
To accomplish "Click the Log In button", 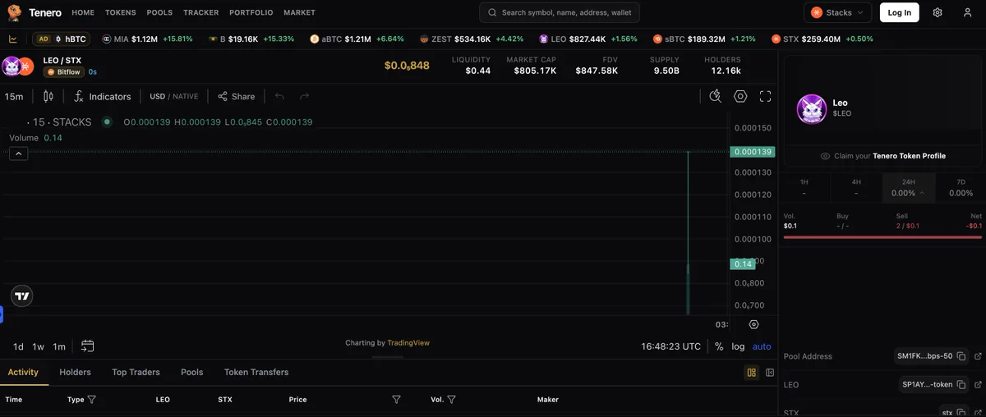I will (x=899, y=12).
